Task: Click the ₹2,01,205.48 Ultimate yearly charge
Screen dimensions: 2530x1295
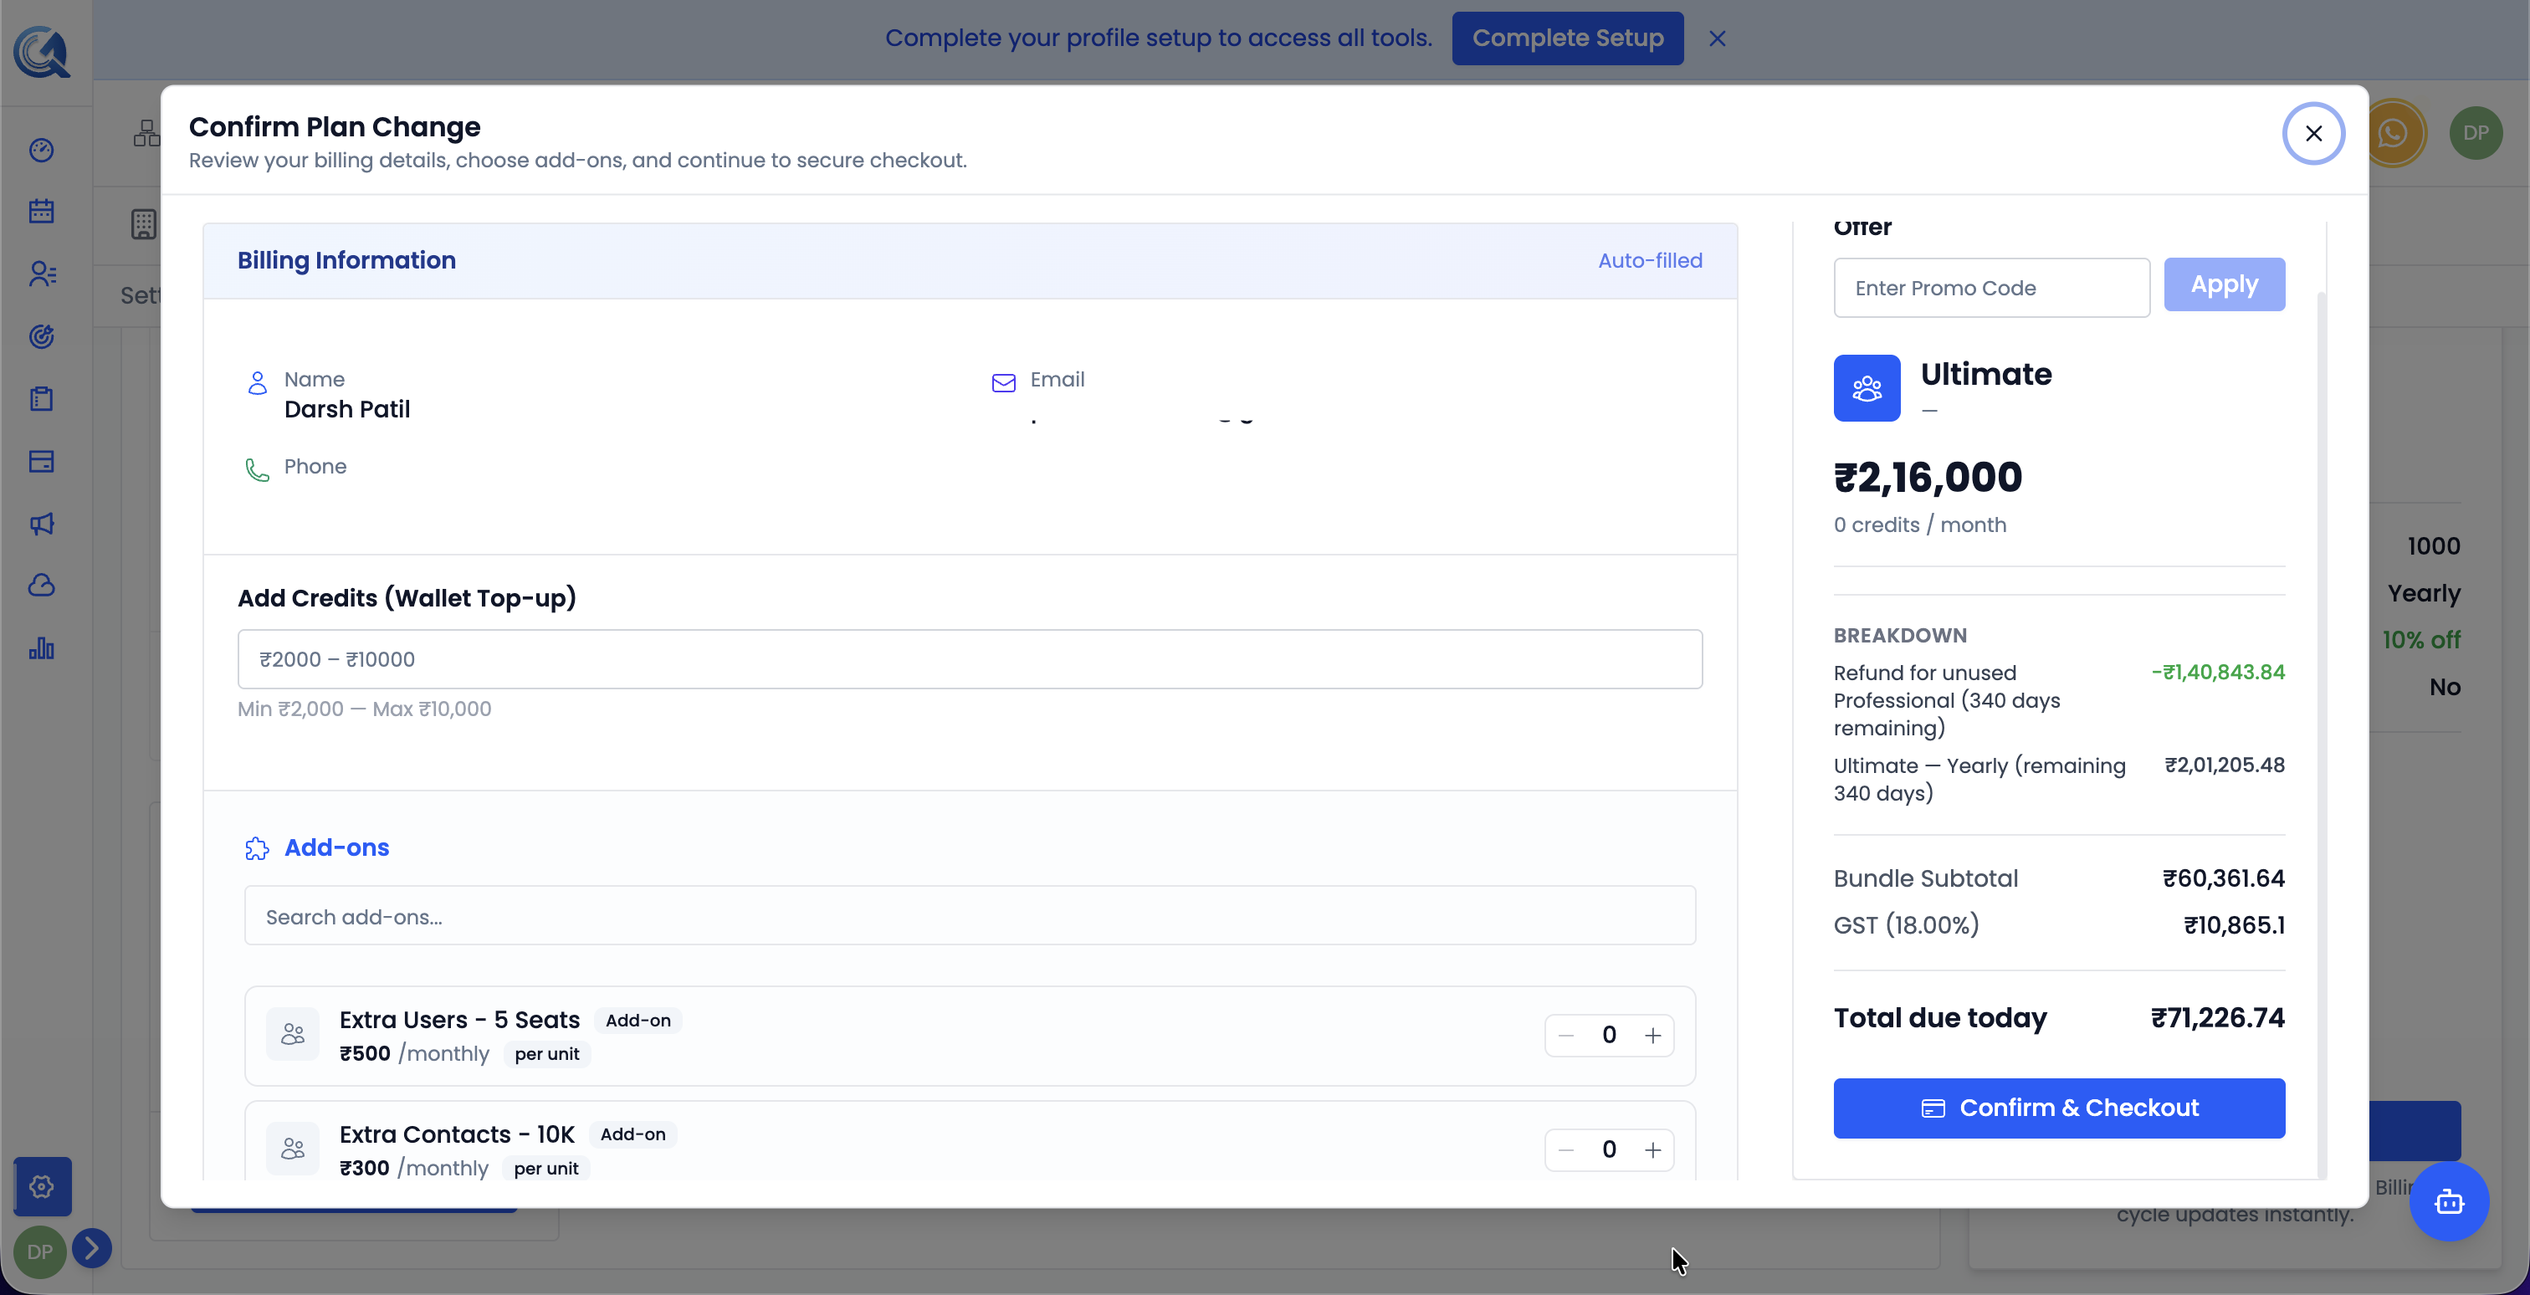Action: [x=2225, y=765]
